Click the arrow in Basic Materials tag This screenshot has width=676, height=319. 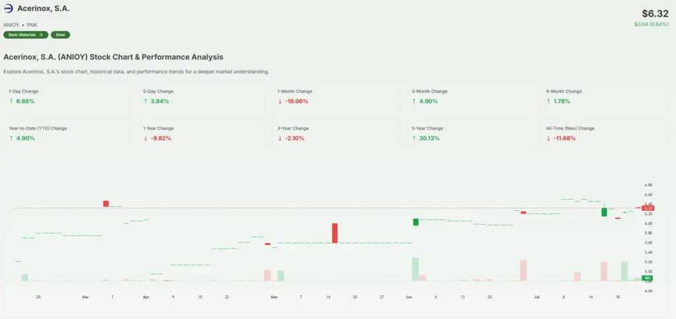[x=41, y=35]
